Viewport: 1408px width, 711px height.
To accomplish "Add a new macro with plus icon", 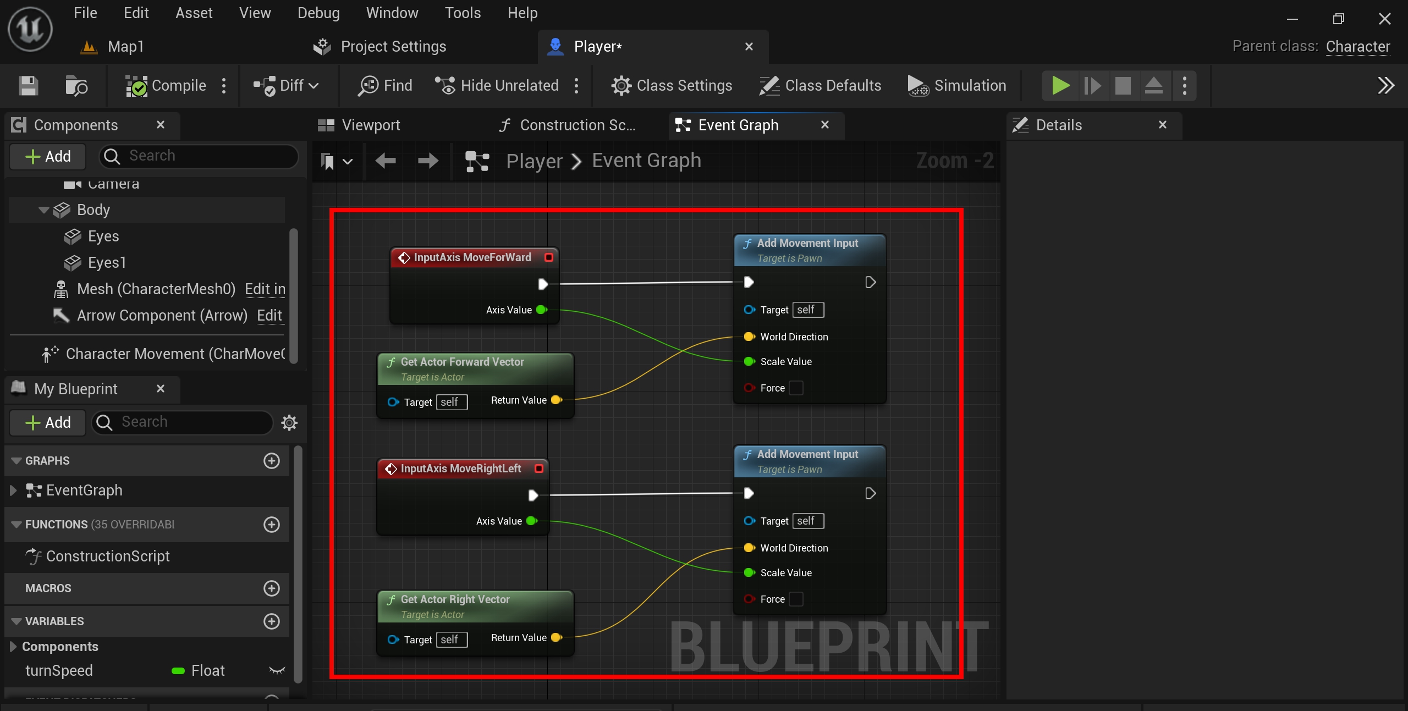I will tap(272, 588).
